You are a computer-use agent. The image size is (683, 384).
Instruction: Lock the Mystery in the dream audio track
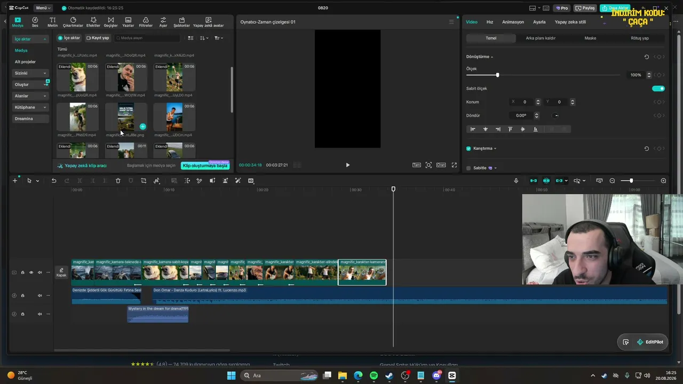(22, 314)
